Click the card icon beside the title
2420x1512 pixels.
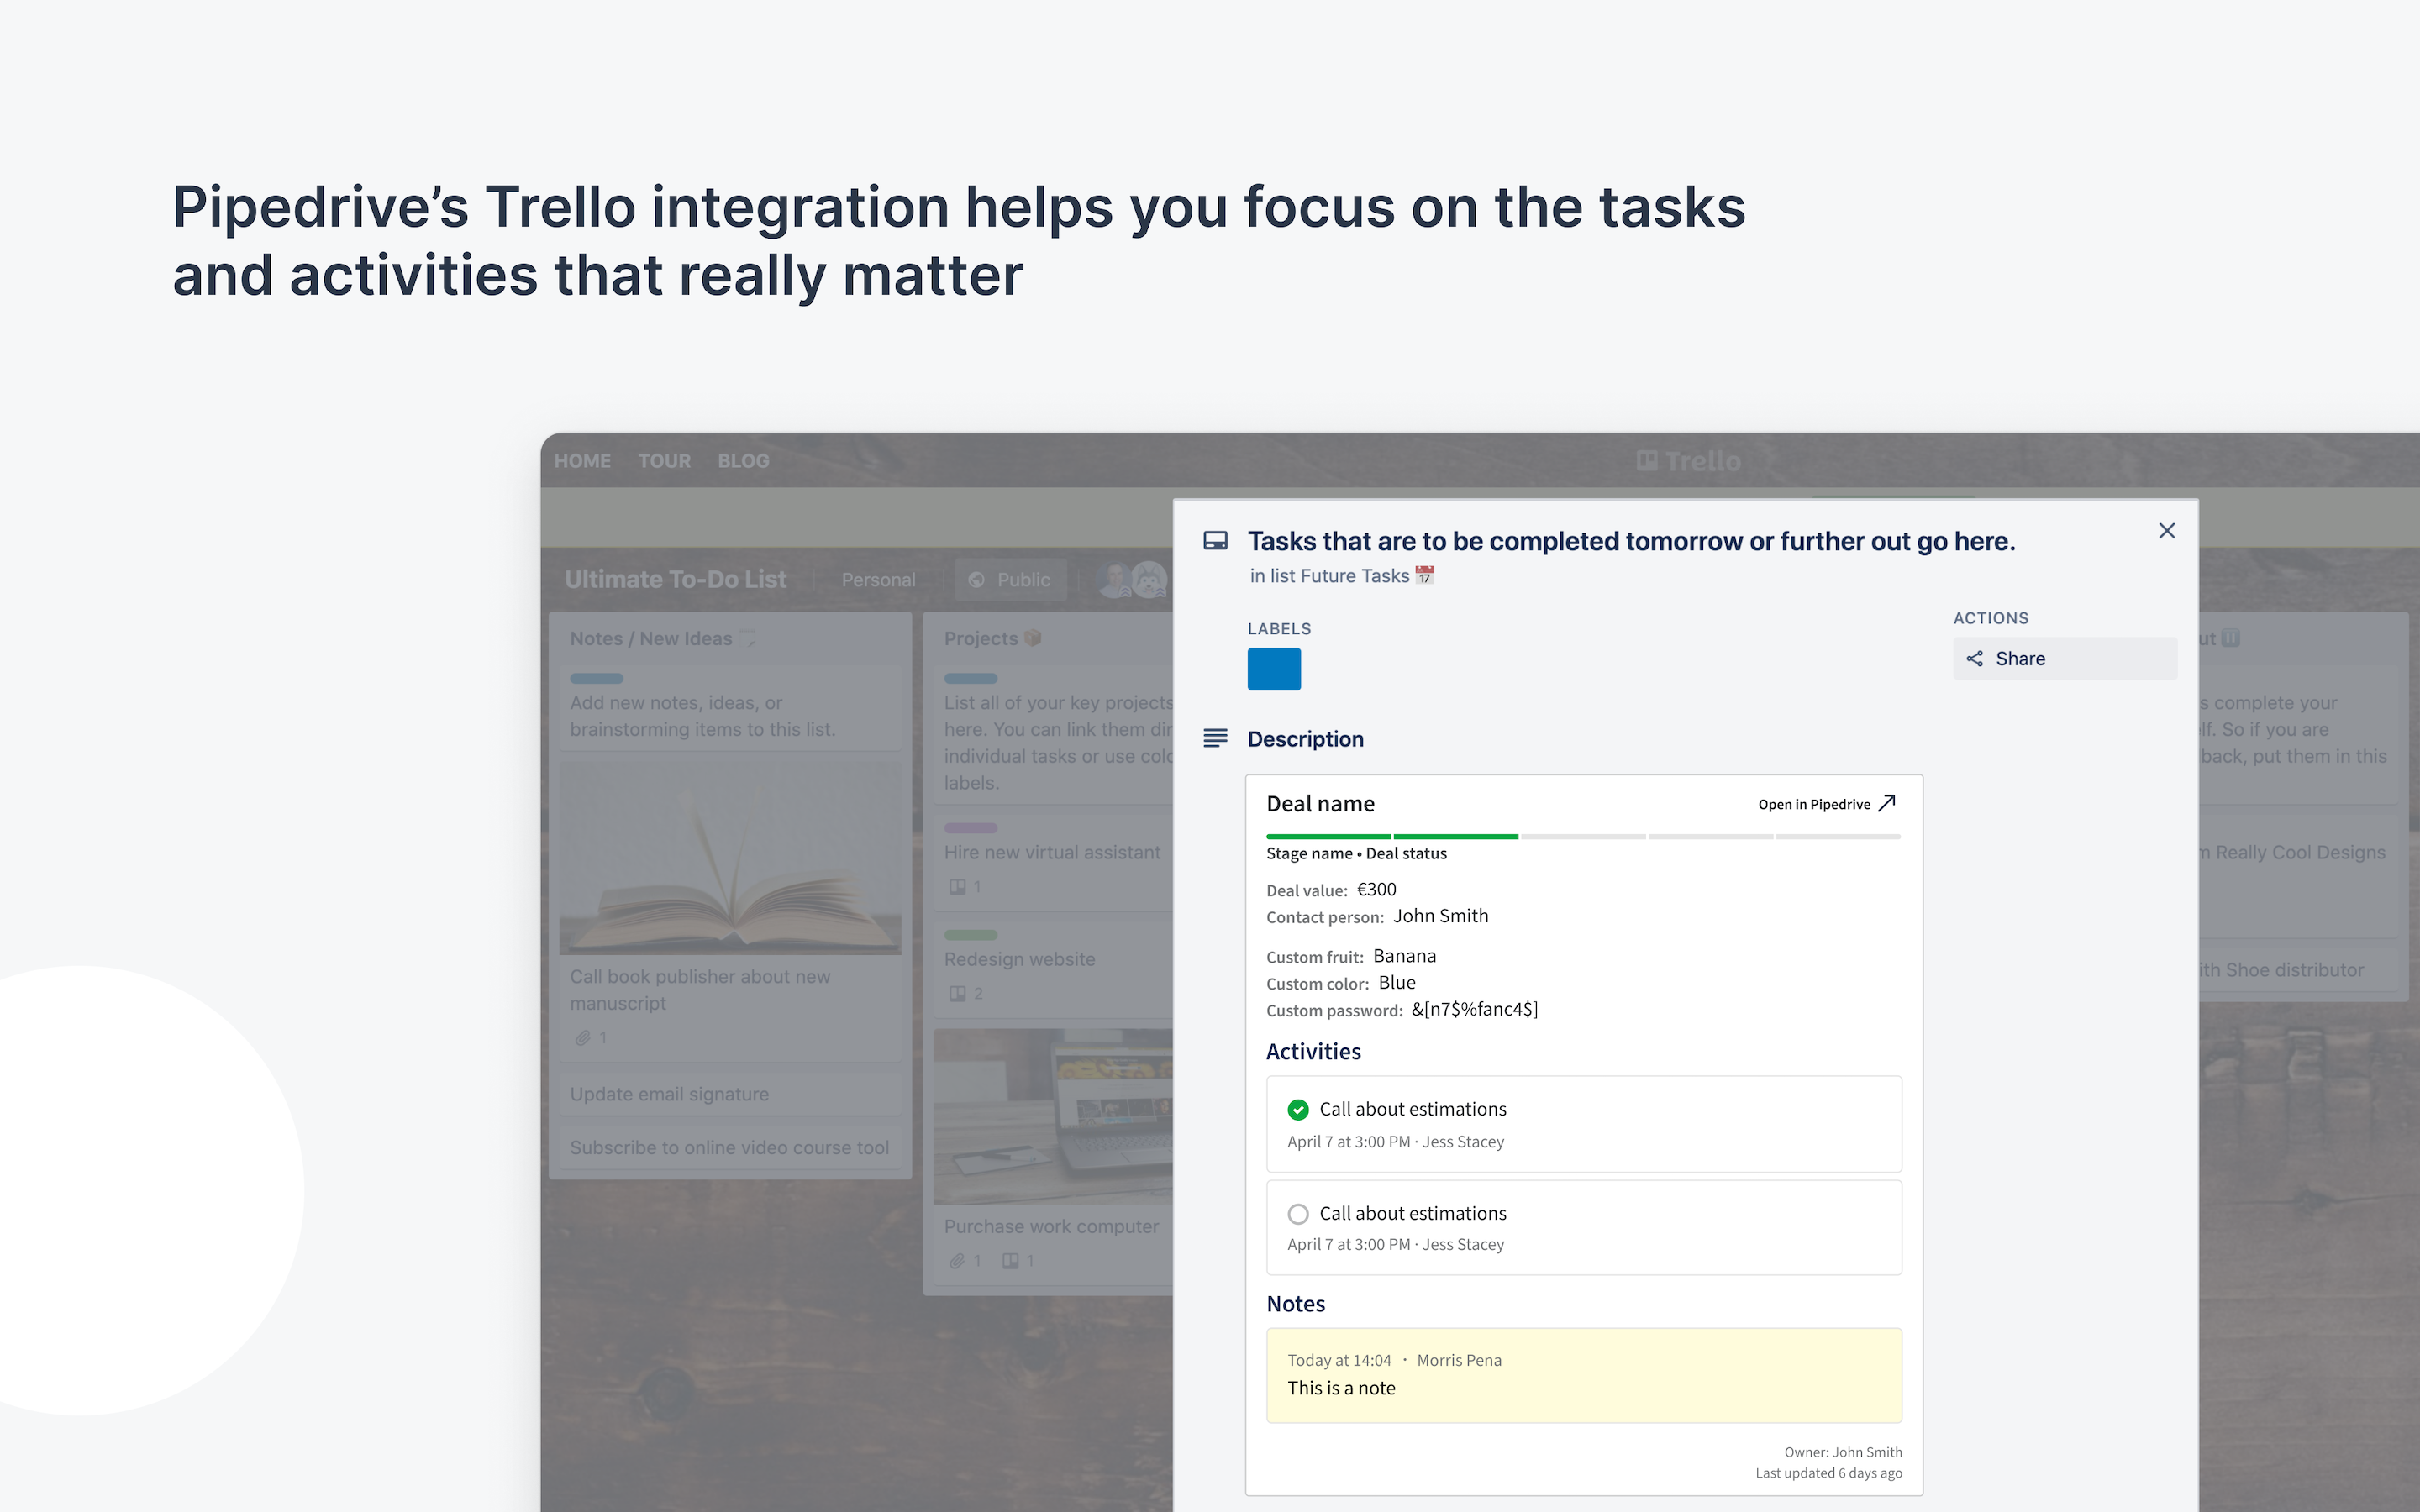click(x=1215, y=541)
